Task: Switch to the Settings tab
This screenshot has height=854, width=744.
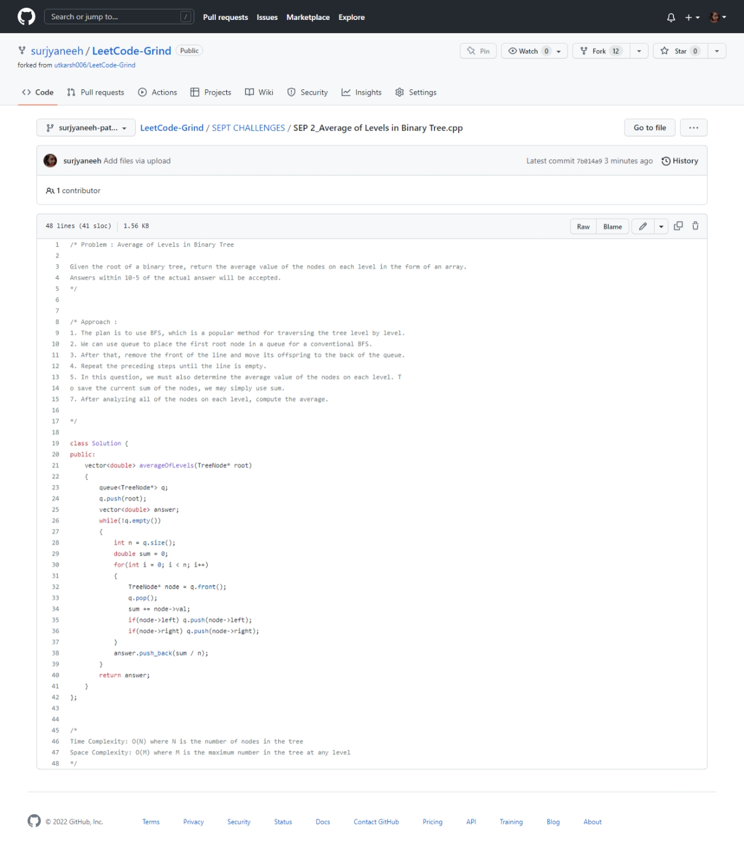Action: tap(416, 92)
